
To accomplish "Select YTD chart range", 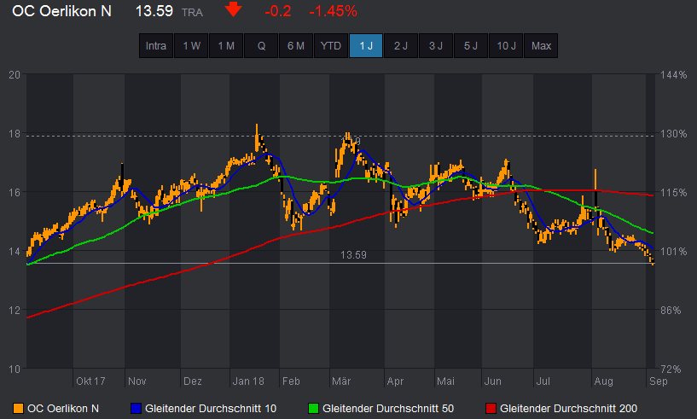I will tap(331, 46).
